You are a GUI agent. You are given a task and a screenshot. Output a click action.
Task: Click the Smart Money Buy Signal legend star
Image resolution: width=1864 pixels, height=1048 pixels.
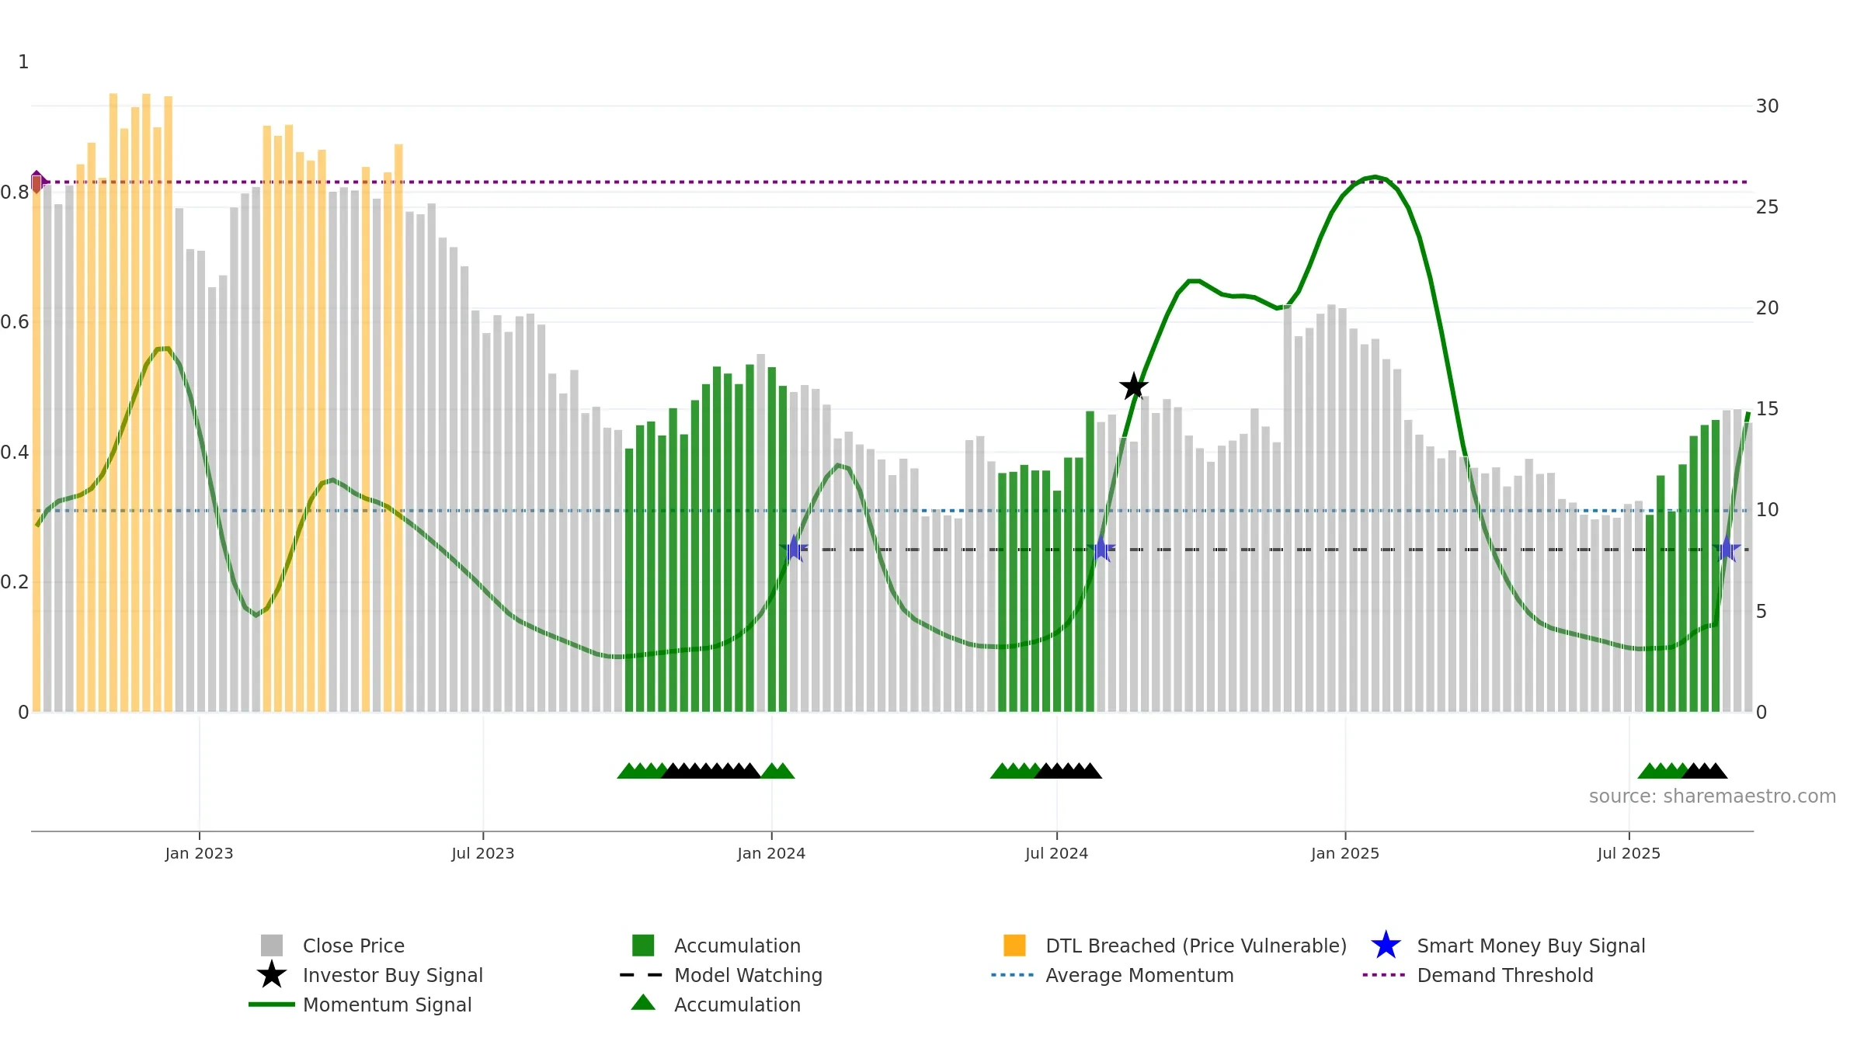pos(1386,946)
